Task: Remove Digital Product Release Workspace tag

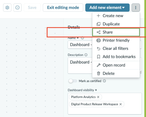Action: pos(121,104)
